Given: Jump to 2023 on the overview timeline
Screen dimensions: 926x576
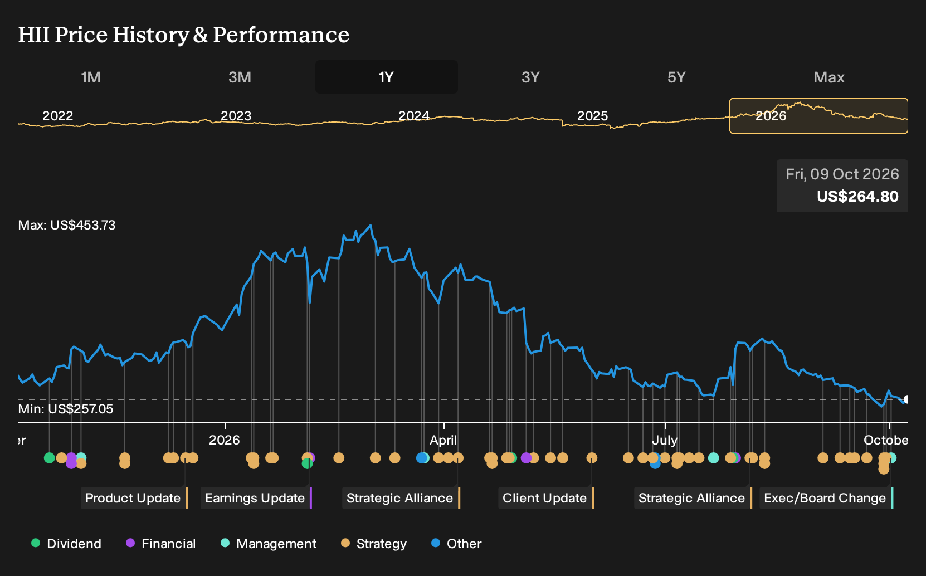Looking at the screenshot, I should [236, 116].
